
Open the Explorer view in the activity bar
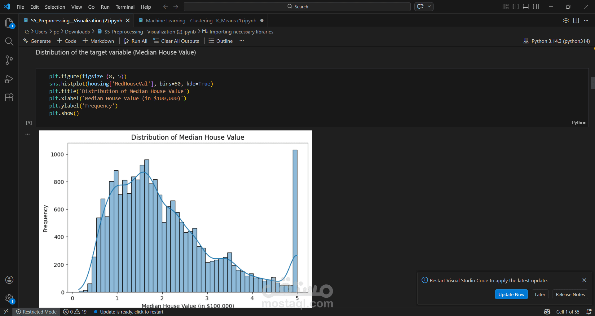9,23
